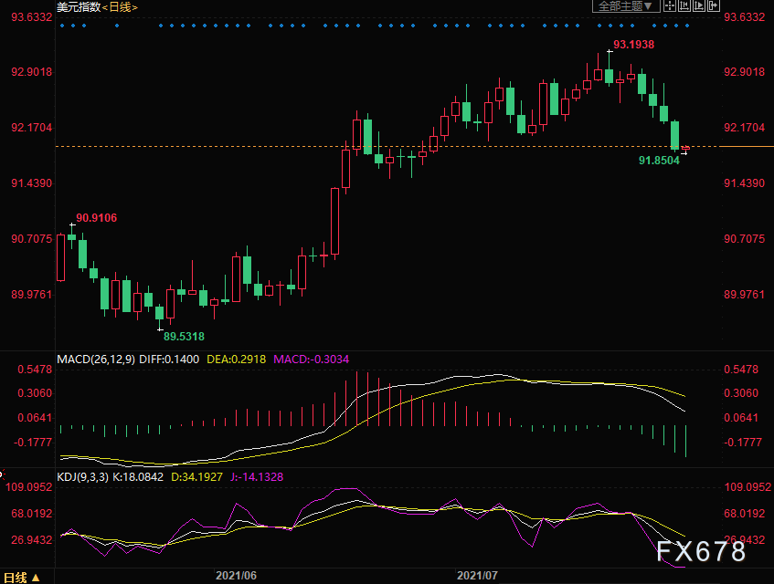Viewport: 774px width, 584px height.
Task: Click the first blue event dot at top
Action: (x=62, y=26)
